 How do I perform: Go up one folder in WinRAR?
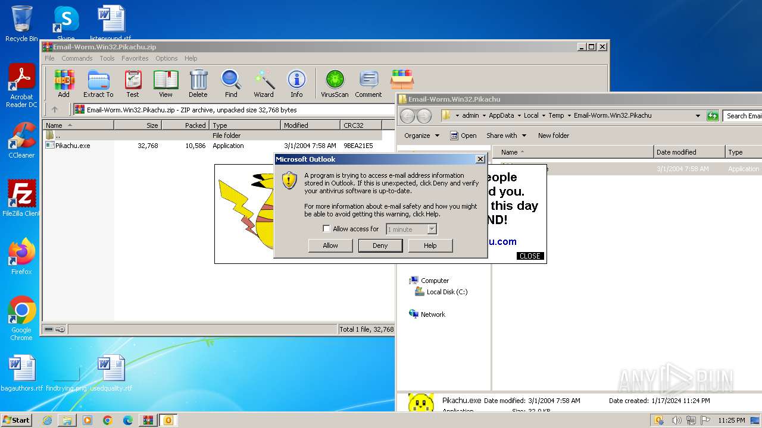[55, 109]
